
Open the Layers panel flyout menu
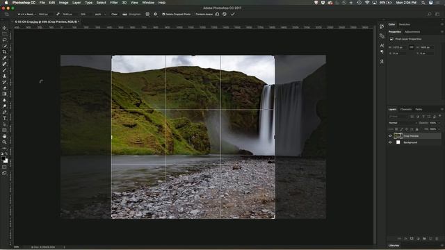[x=442, y=110]
